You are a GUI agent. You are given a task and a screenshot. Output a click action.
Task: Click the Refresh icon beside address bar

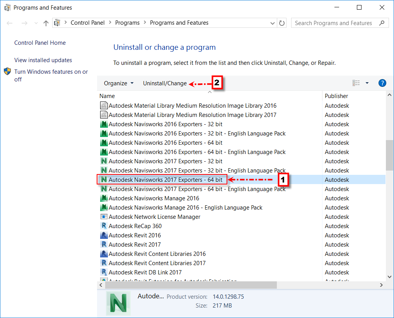point(282,23)
